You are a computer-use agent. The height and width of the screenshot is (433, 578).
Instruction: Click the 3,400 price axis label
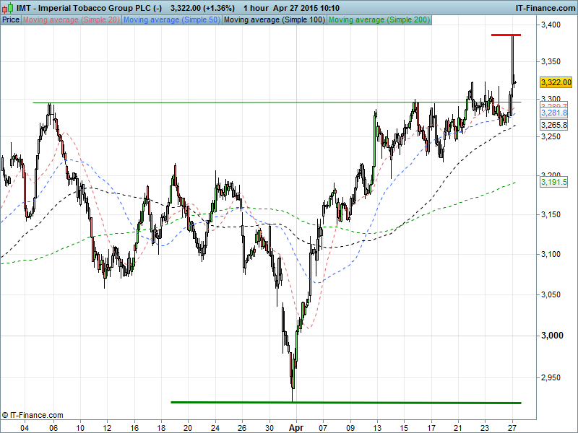[551, 25]
